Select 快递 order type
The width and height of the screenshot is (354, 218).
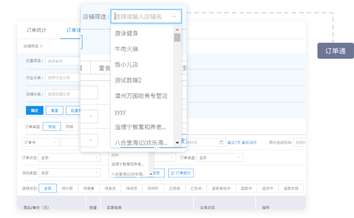tap(52, 127)
